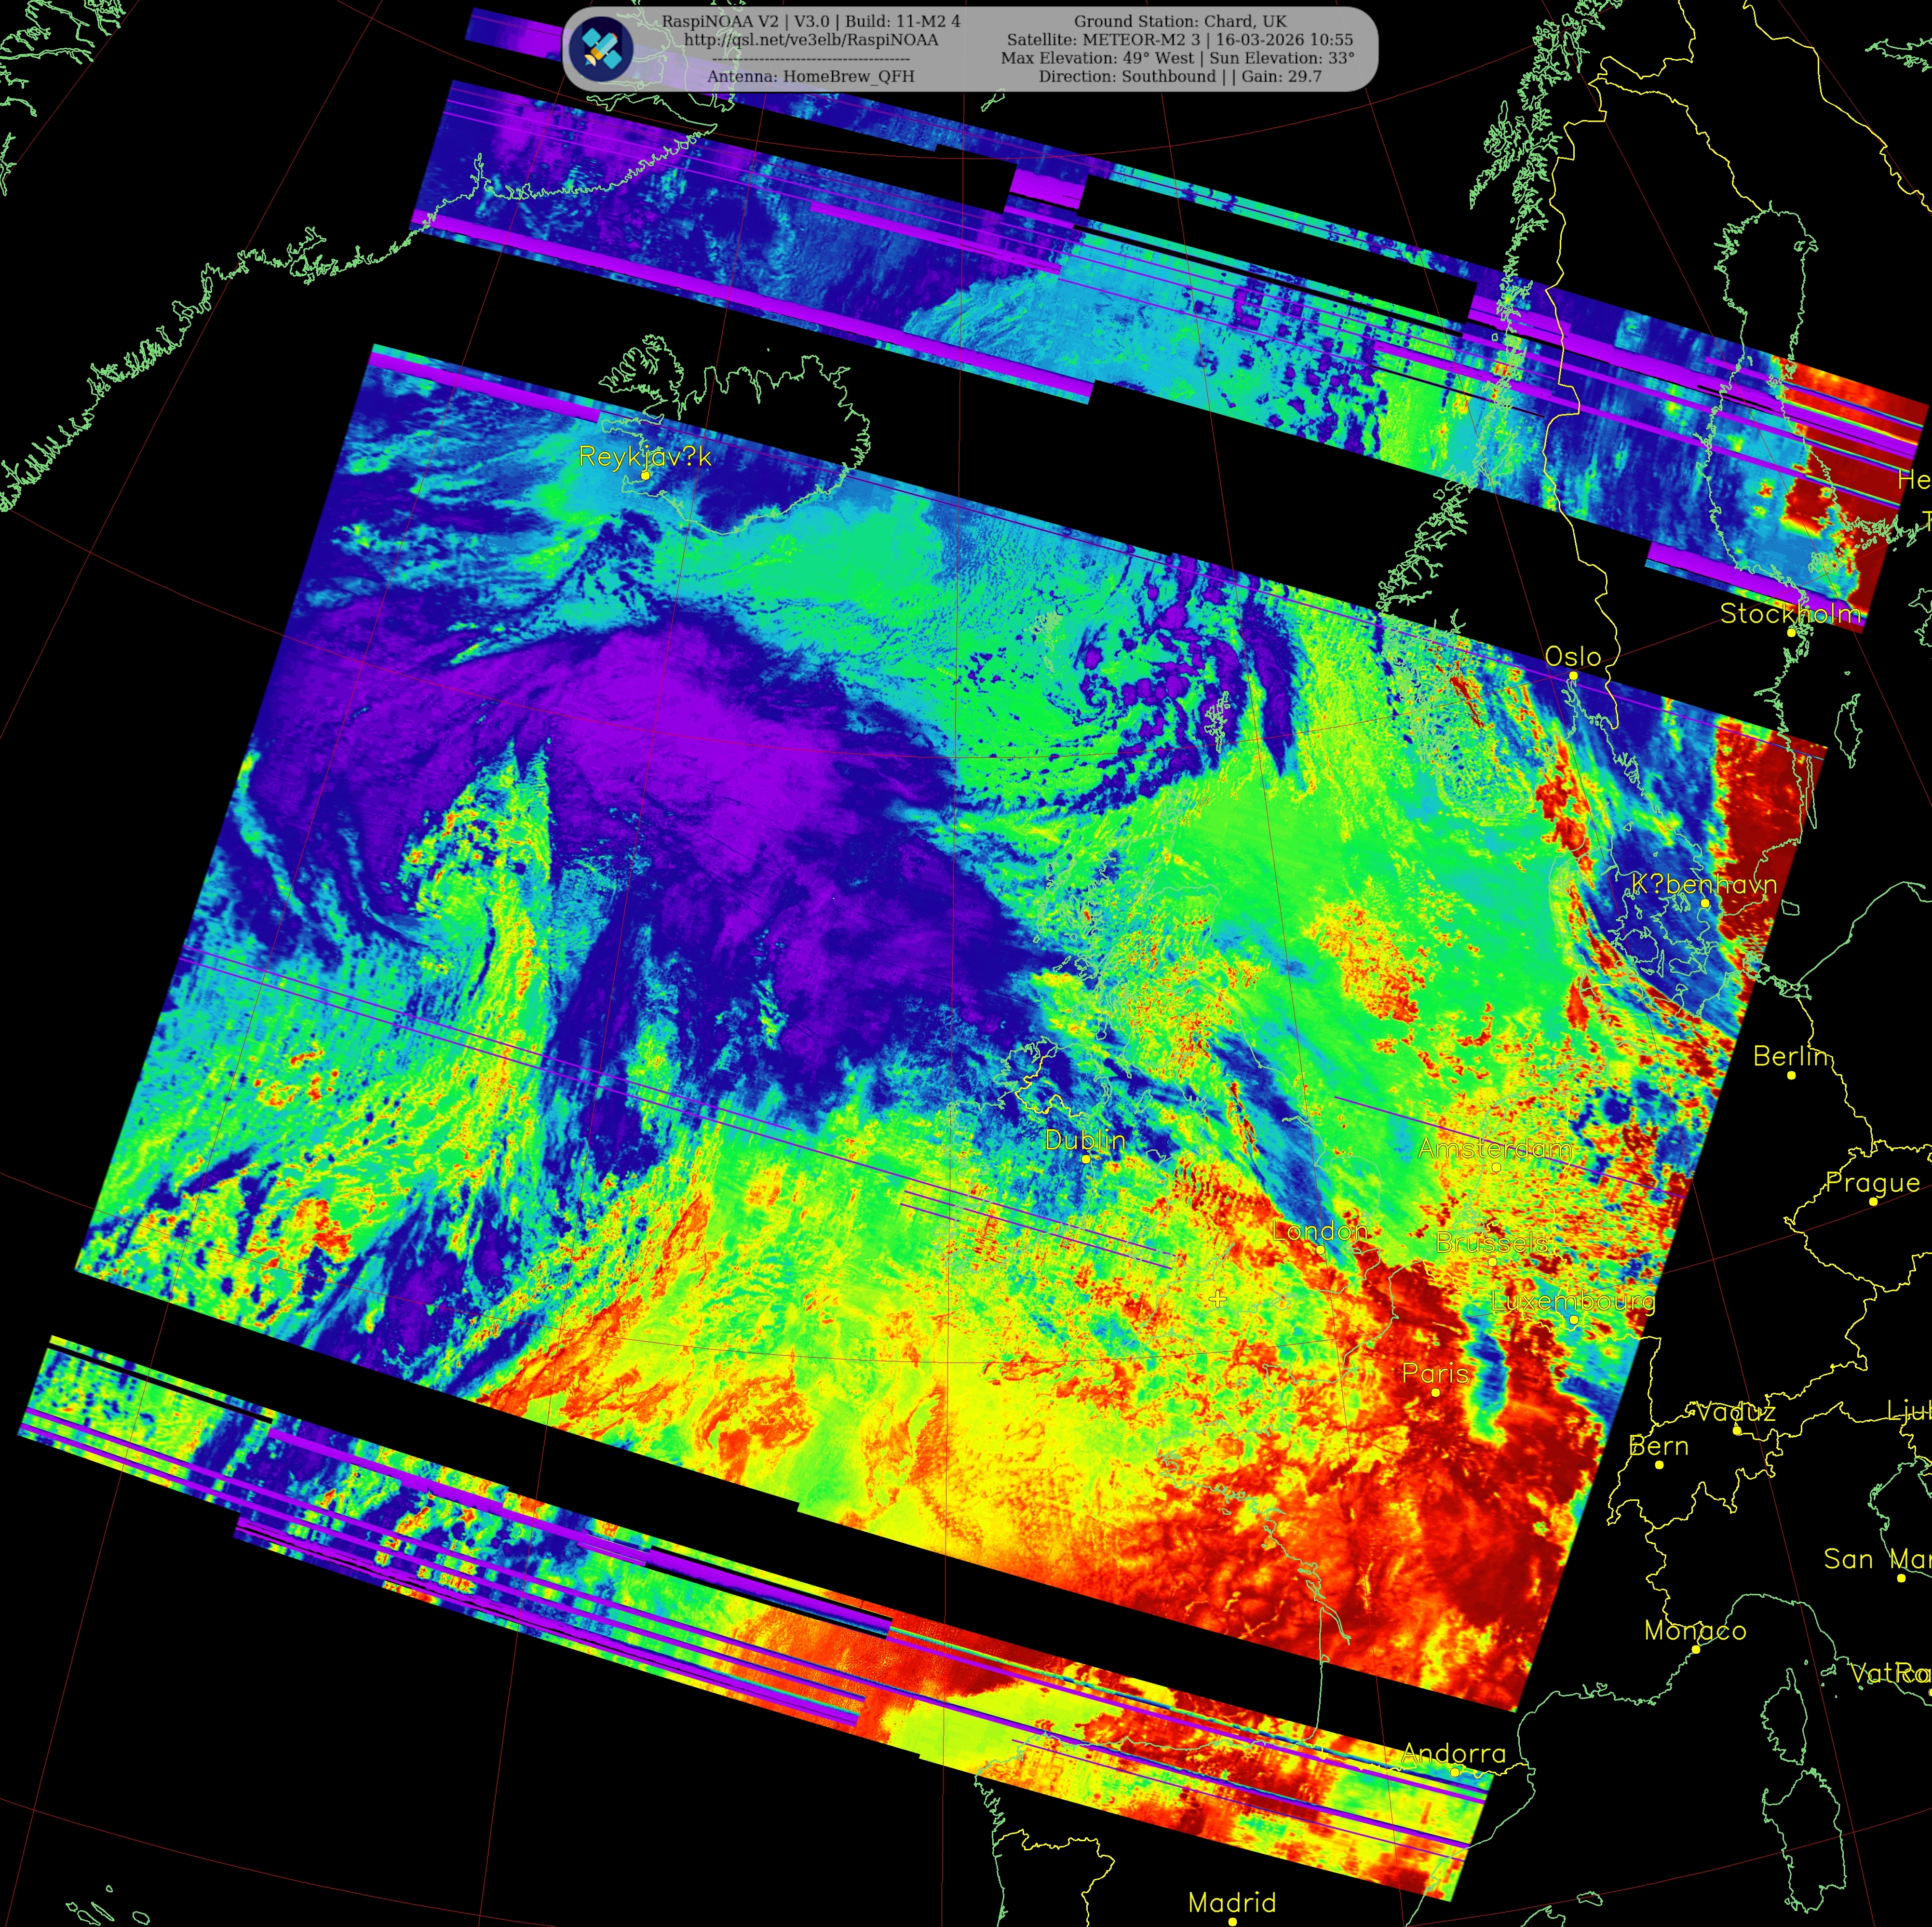This screenshot has height=1927, width=1932.
Task: Click the 'Ground Station: Chard, UK' header text
Action: [x=1179, y=21]
